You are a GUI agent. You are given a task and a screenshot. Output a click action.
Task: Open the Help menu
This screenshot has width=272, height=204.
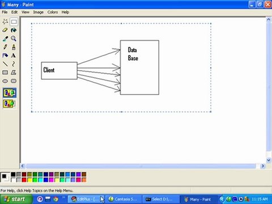tap(65, 12)
